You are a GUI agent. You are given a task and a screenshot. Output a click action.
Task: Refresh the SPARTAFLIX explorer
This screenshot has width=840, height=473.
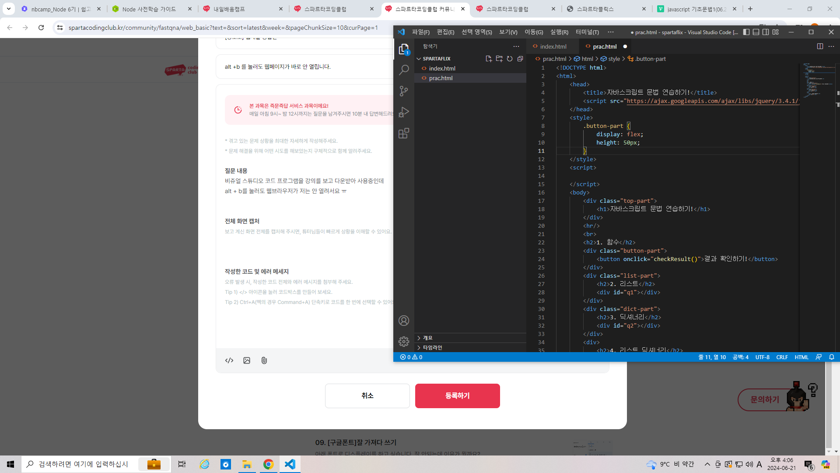point(510,59)
